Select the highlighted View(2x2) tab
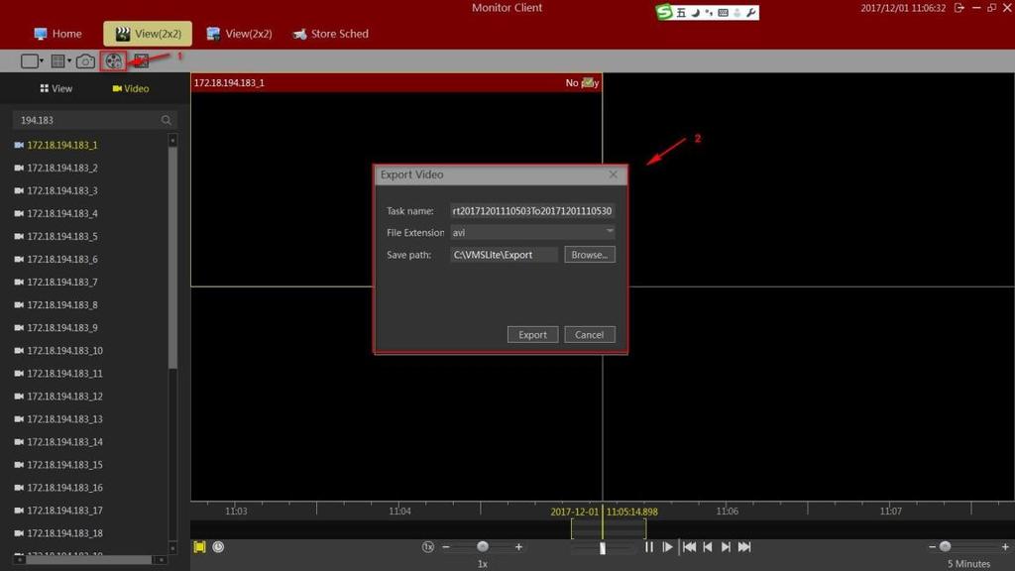Image resolution: width=1015 pixels, height=571 pixels. (x=148, y=34)
